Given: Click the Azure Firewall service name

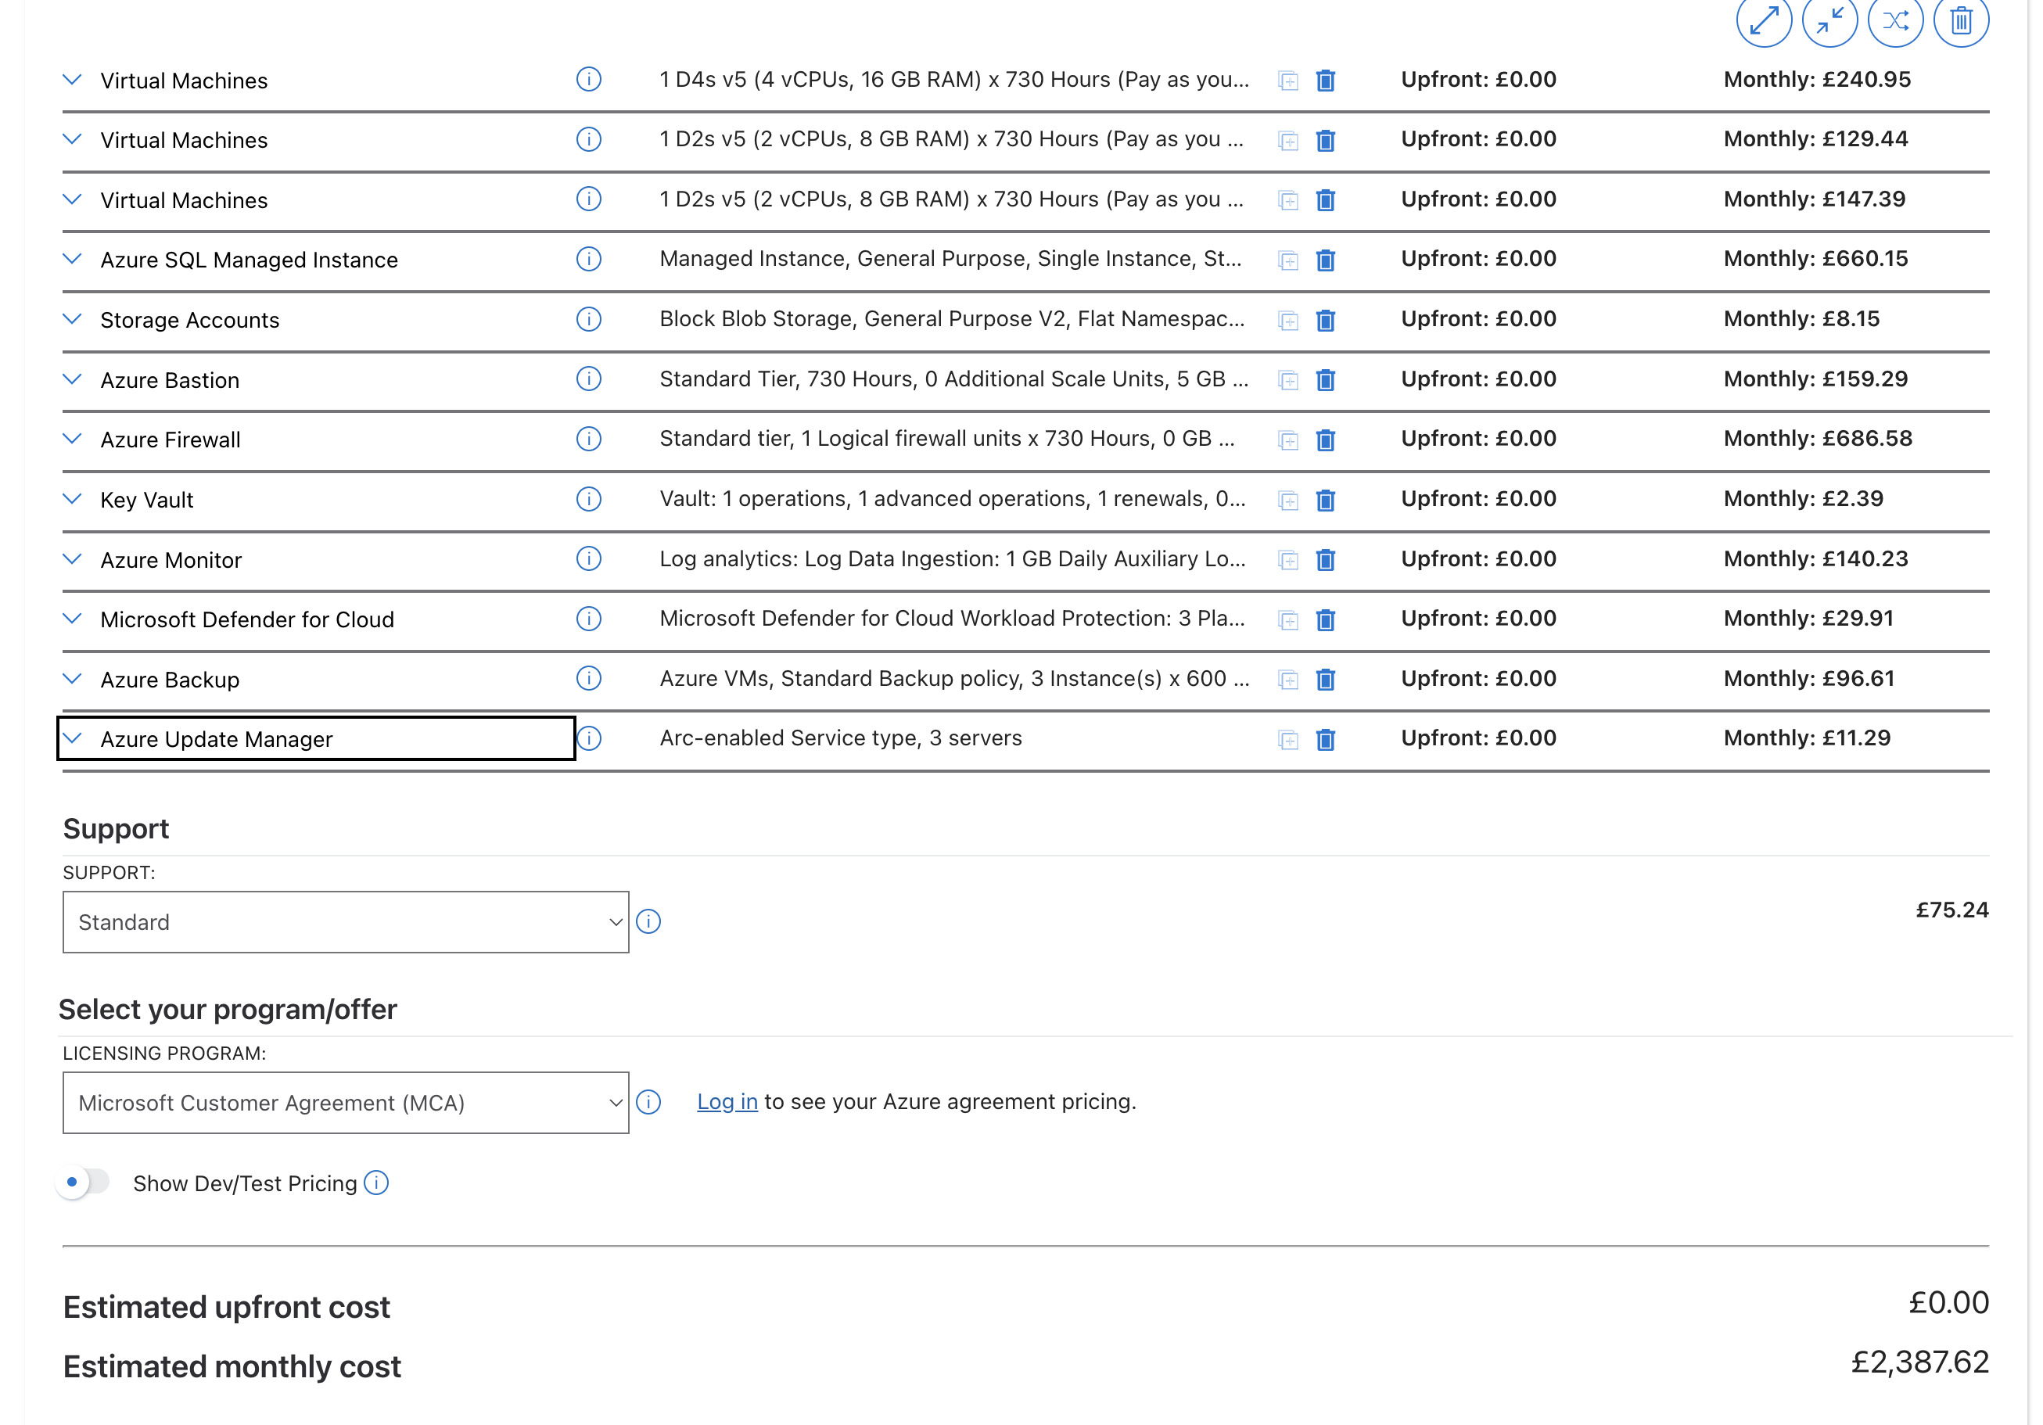Looking at the screenshot, I should click(170, 440).
